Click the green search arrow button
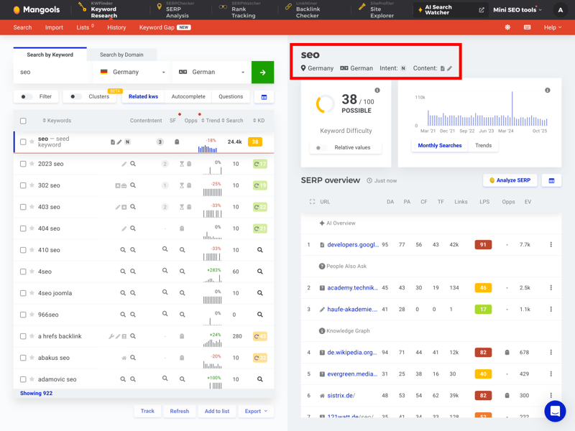 click(262, 72)
